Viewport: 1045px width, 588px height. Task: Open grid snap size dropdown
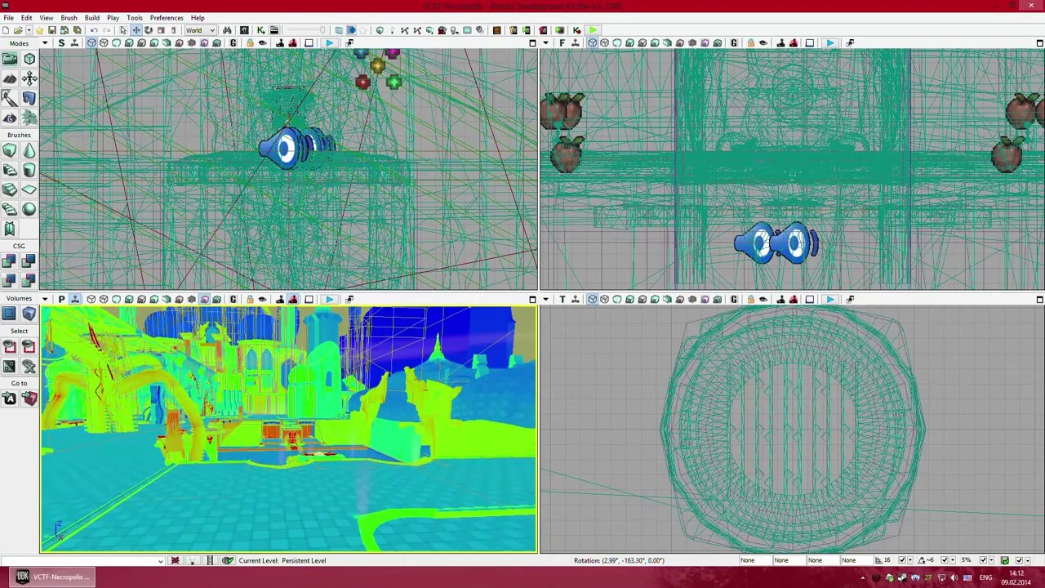(x=911, y=560)
